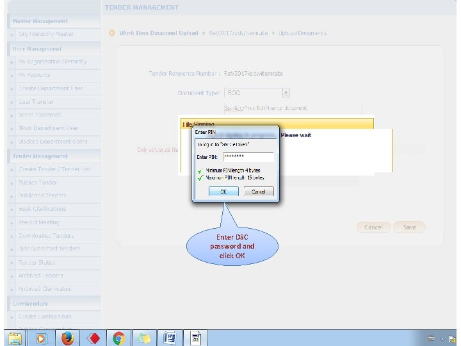Click Work Item Document Upload breadcrumb
The height and width of the screenshot is (346, 461).
pyautogui.click(x=159, y=33)
